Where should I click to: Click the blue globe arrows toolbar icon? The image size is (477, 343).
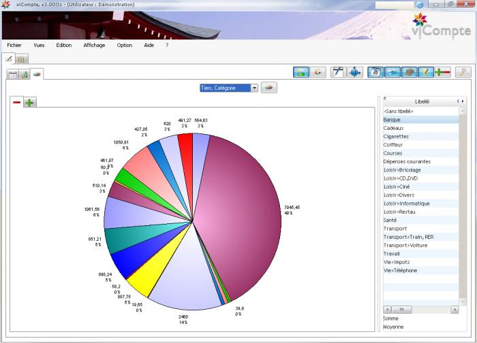coord(354,71)
